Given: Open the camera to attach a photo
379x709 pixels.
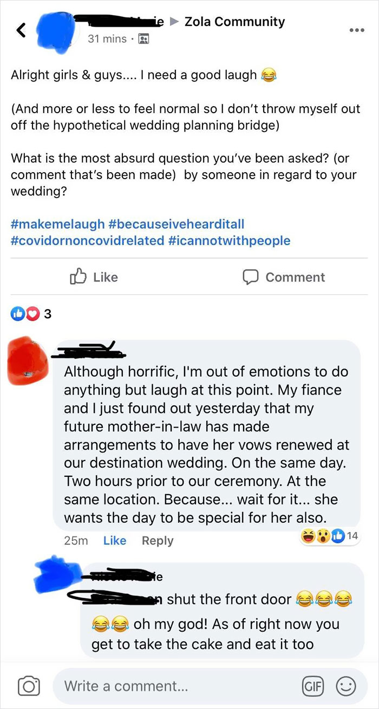Looking at the screenshot, I should click(x=29, y=686).
